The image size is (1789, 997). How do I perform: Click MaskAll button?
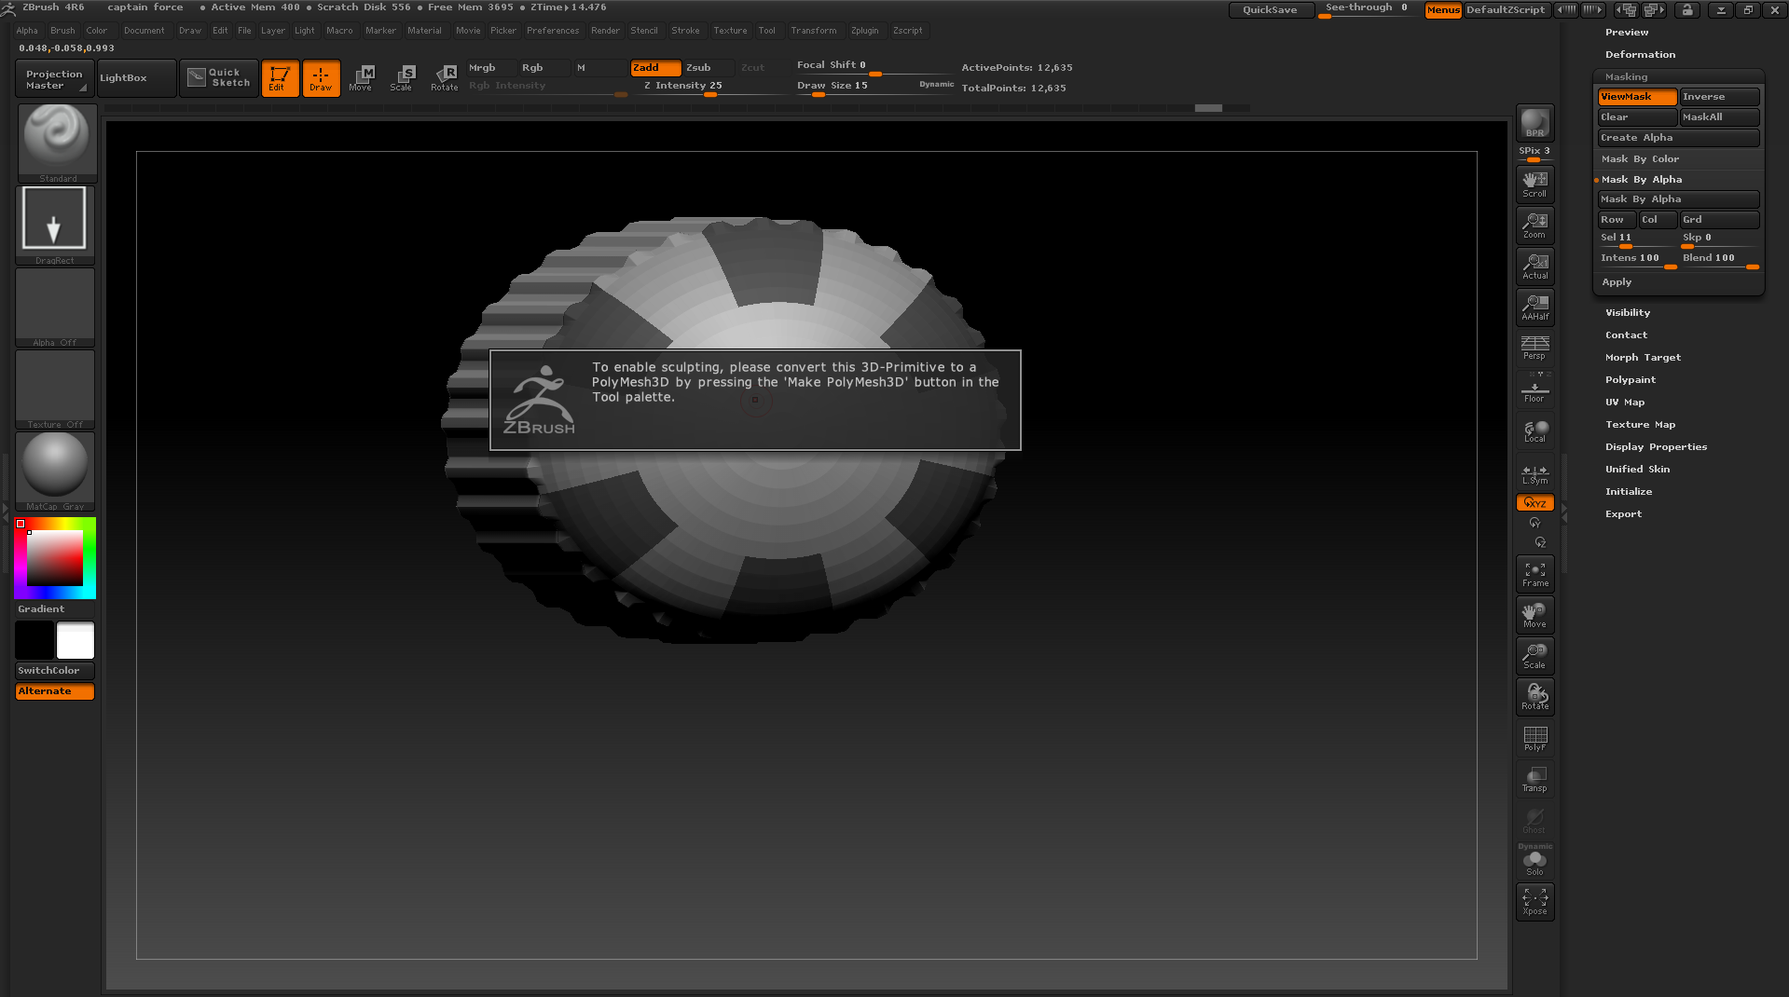coord(1719,117)
